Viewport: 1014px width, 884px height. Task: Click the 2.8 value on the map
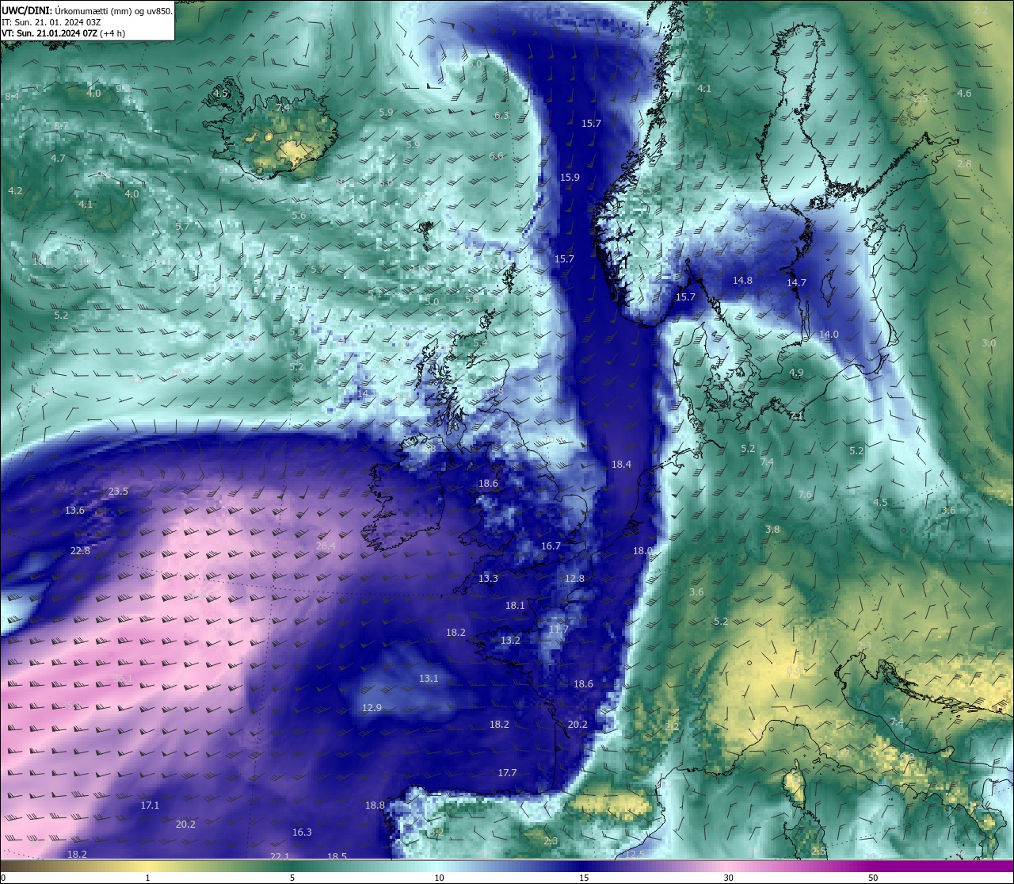pyautogui.click(x=964, y=164)
